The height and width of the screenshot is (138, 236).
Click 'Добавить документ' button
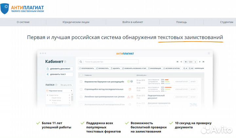click(59, 69)
